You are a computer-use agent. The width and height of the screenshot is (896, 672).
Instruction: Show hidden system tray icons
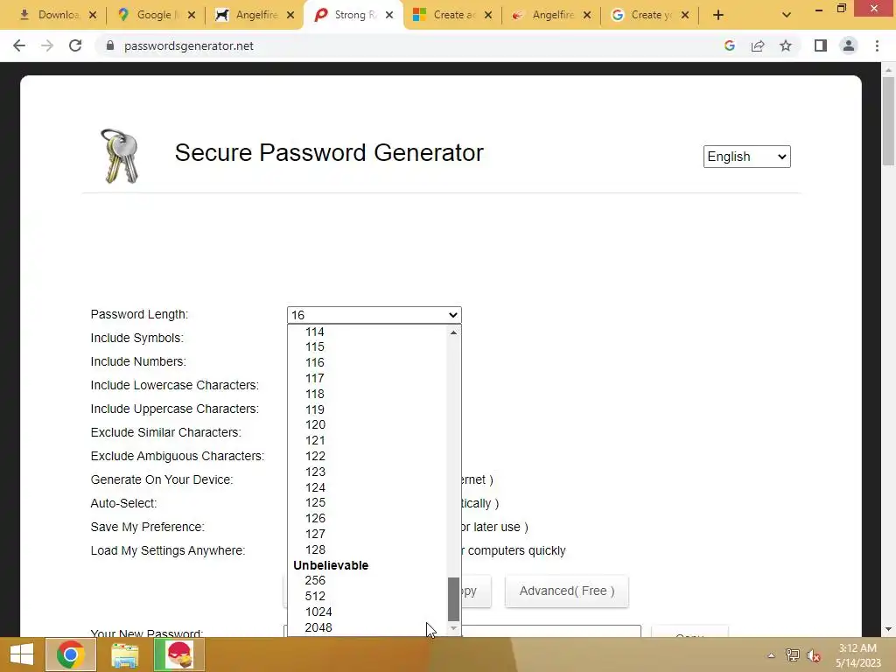(771, 655)
